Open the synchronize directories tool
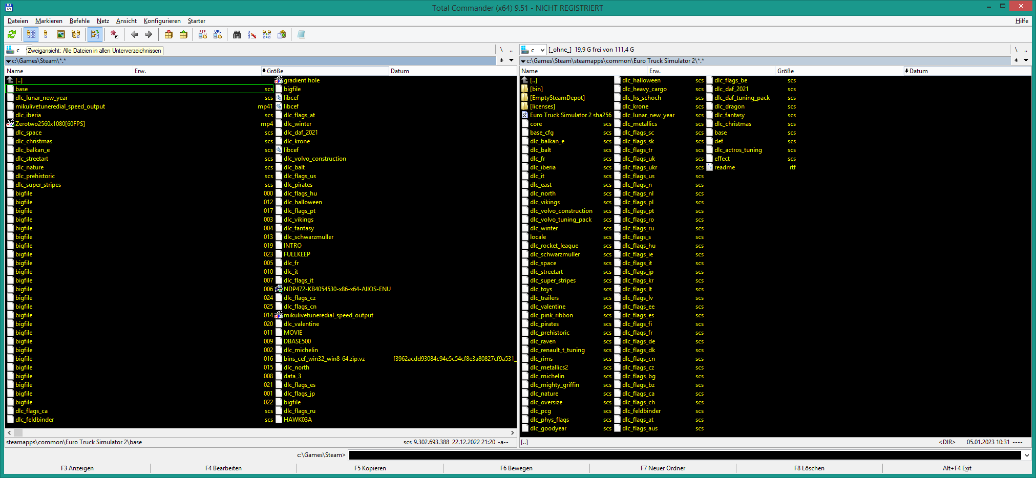Screen dimensions: 1036x478 pos(267,34)
